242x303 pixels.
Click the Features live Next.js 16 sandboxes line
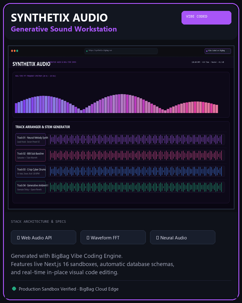93,264
